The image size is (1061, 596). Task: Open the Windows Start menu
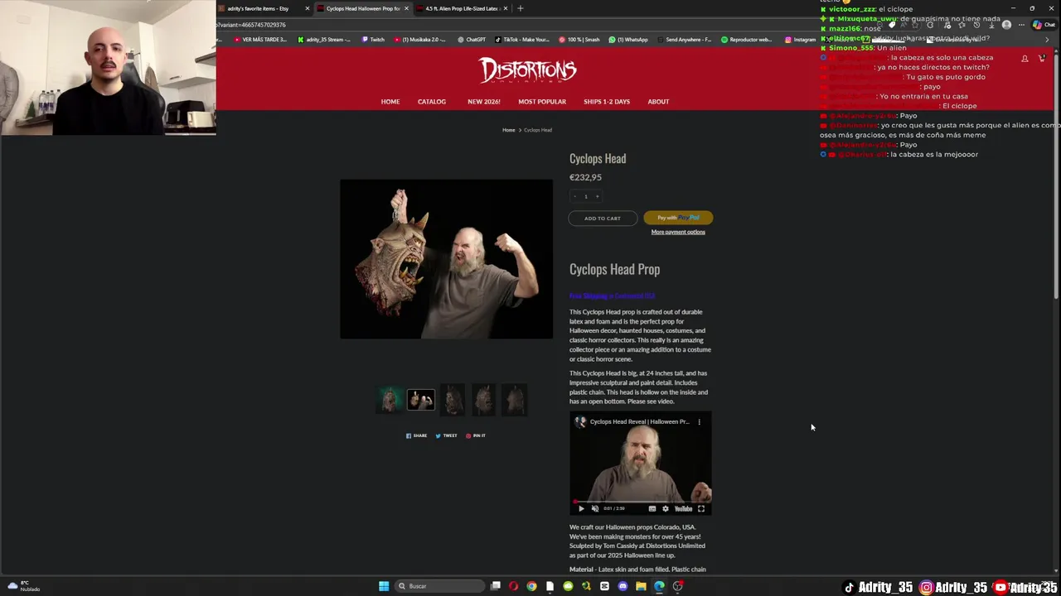click(x=384, y=586)
